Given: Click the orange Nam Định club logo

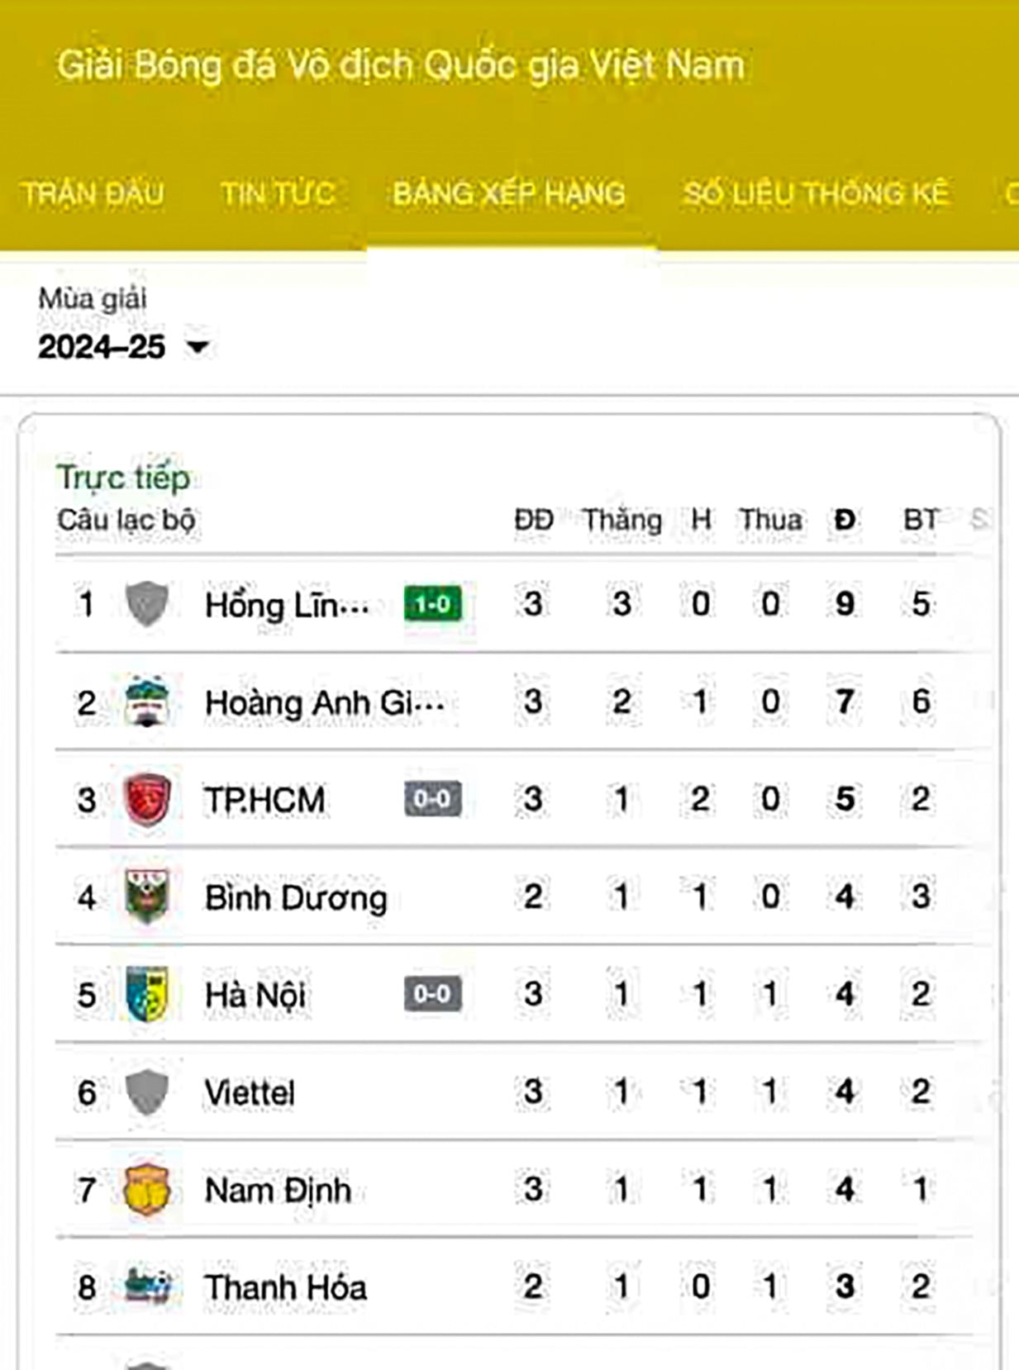Looking at the screenshot, I should point(147,1189).
